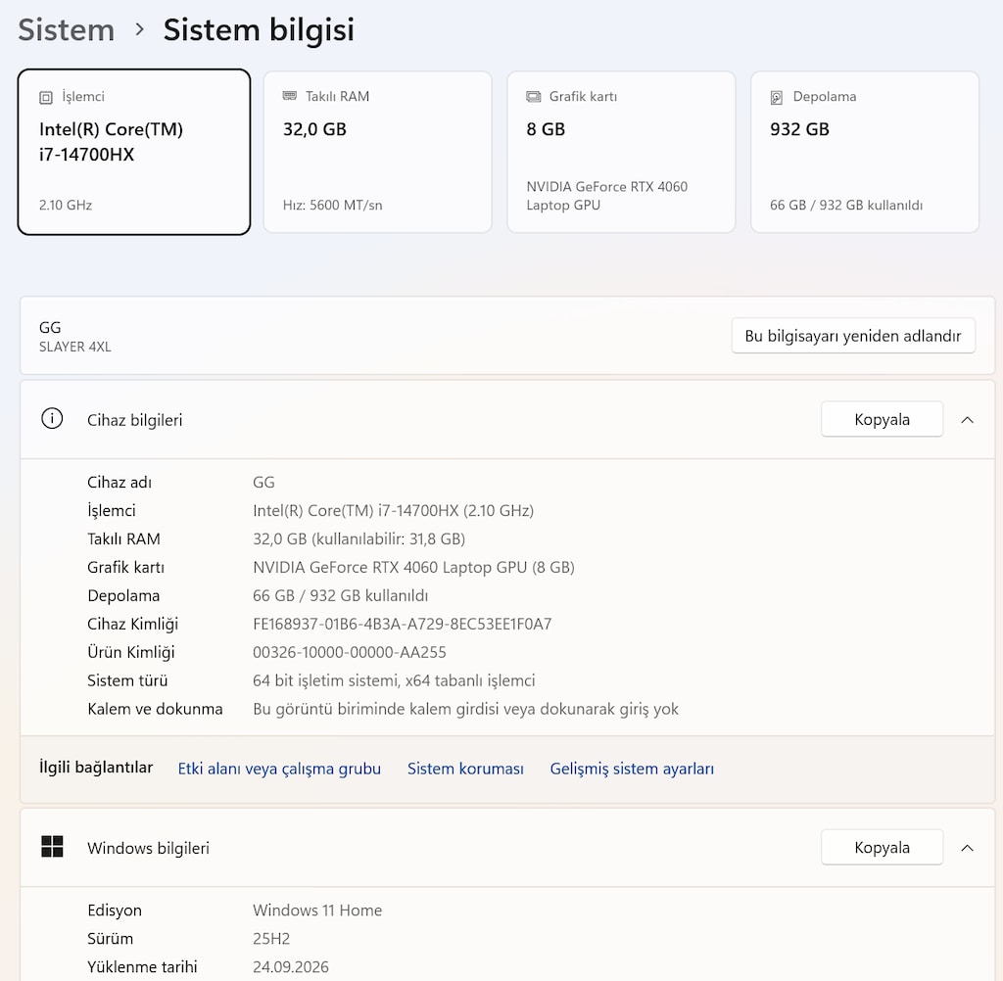This screenshot has width=1003, height=981.
Task: Click the Cihaz bilgileri header title
Action: point(134,420)
